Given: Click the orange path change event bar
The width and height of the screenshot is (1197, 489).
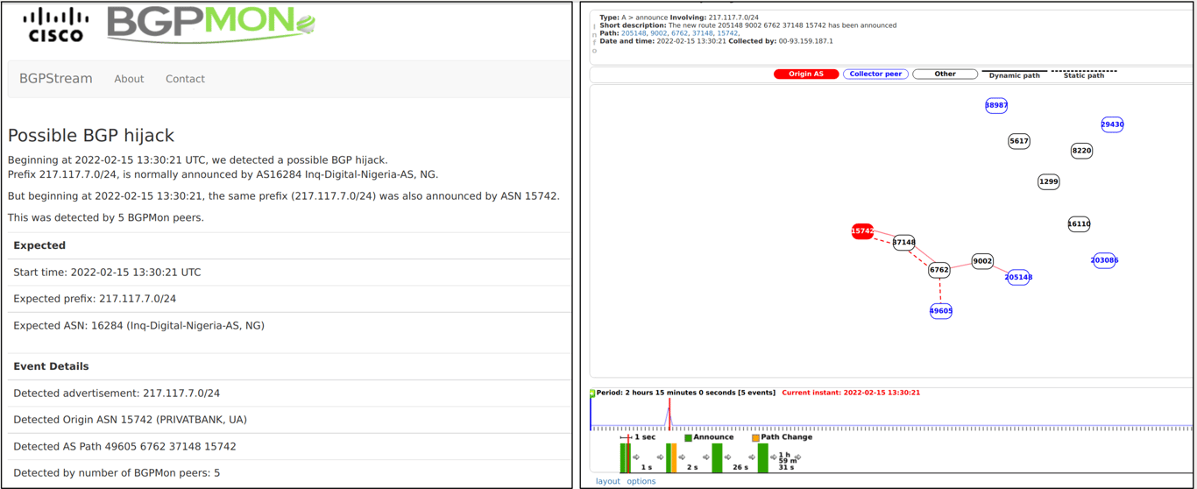Looking at the screenshot, I should click(x=674, y=457).
